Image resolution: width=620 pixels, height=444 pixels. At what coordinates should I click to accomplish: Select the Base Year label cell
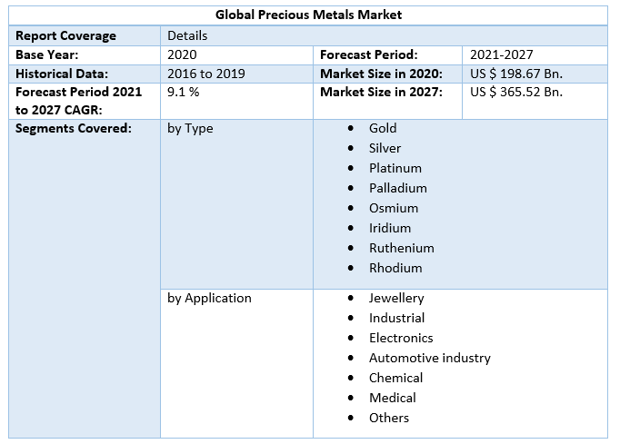47,54
